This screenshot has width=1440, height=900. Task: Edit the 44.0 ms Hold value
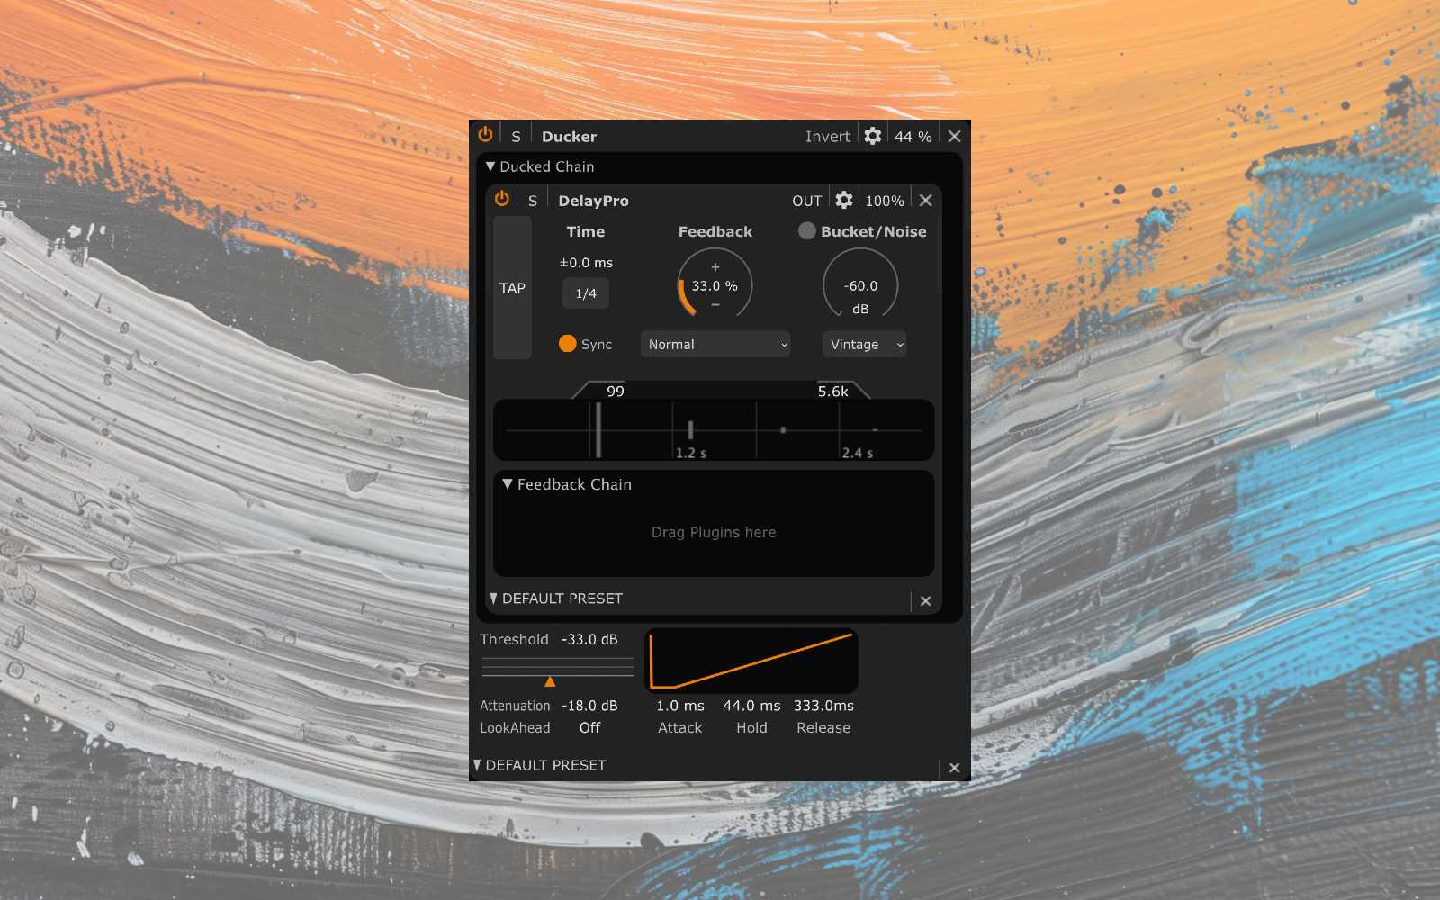(x=751, y=706)
